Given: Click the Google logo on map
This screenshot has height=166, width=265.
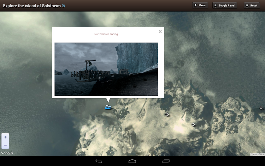Looking at the screenshot, I should pos(7,152).
